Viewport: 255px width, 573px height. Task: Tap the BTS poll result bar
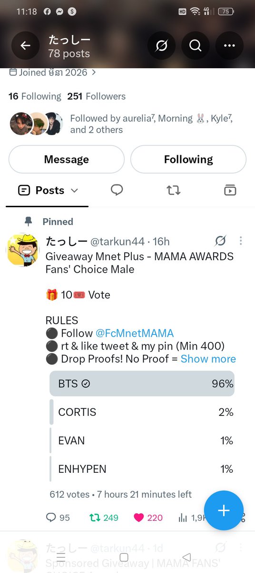coord(142,383)
